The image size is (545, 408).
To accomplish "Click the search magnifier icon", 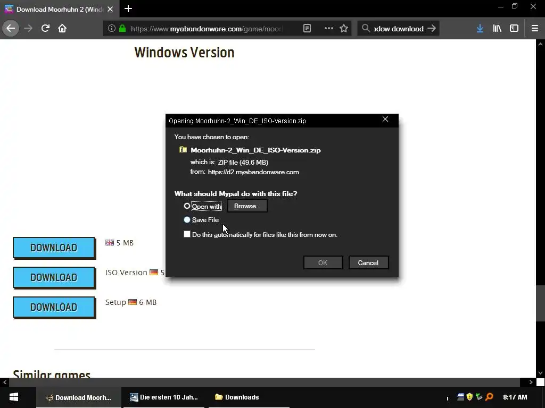I will tap(366, 29).
